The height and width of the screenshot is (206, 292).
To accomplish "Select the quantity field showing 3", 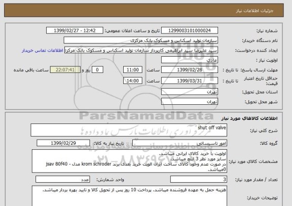I will click(199, 179).
